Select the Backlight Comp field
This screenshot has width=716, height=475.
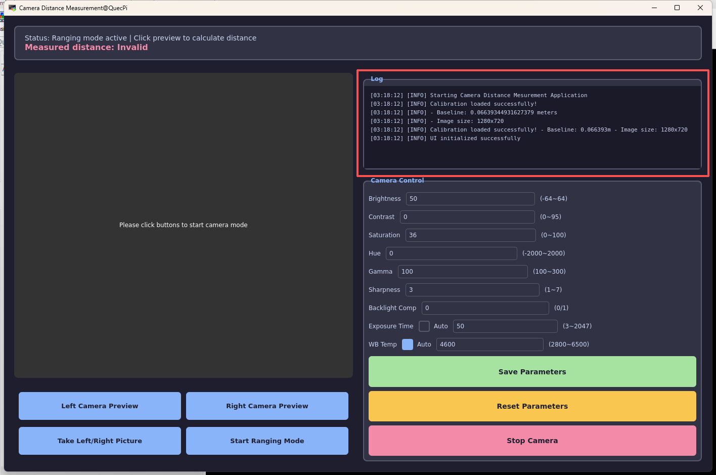point(485,308)
